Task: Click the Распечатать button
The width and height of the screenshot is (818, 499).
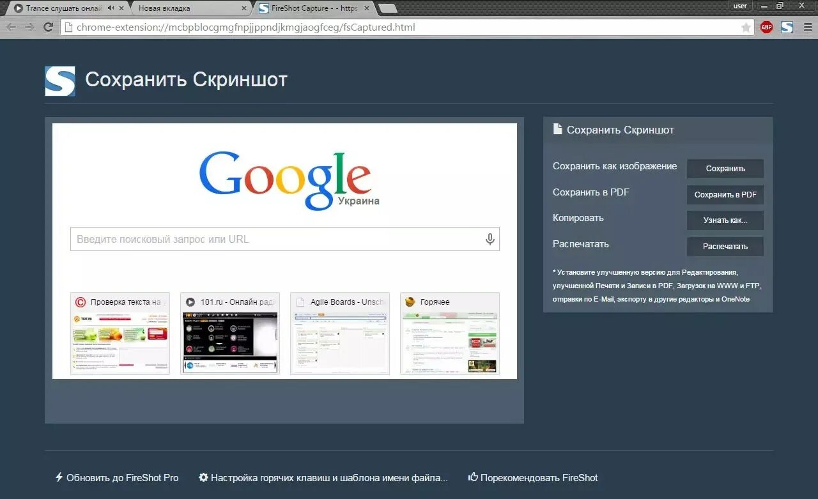Action: [725, 247]
